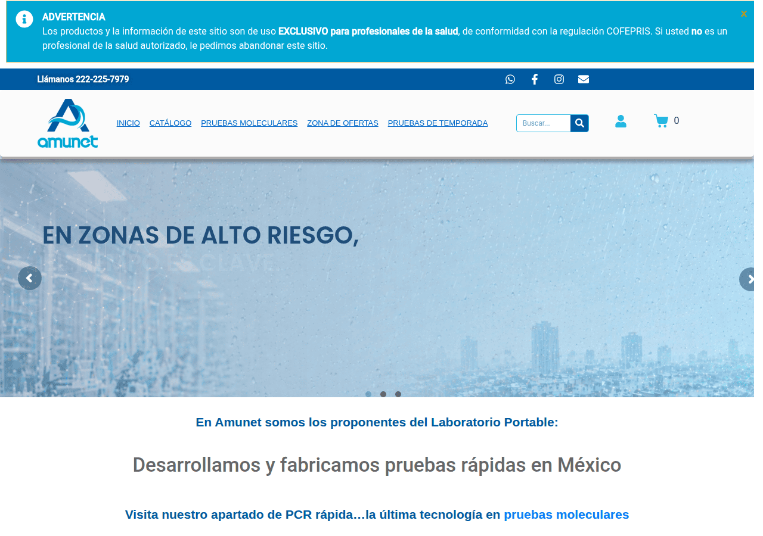Open the WhatsApp contact icon
This screenshot has width=763, height=536.
[x=510, y=79]
